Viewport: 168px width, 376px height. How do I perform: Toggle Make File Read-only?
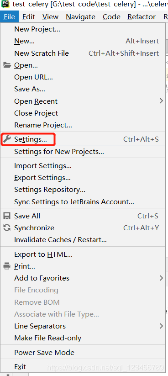pyautogui.click(x=83, y=338)
